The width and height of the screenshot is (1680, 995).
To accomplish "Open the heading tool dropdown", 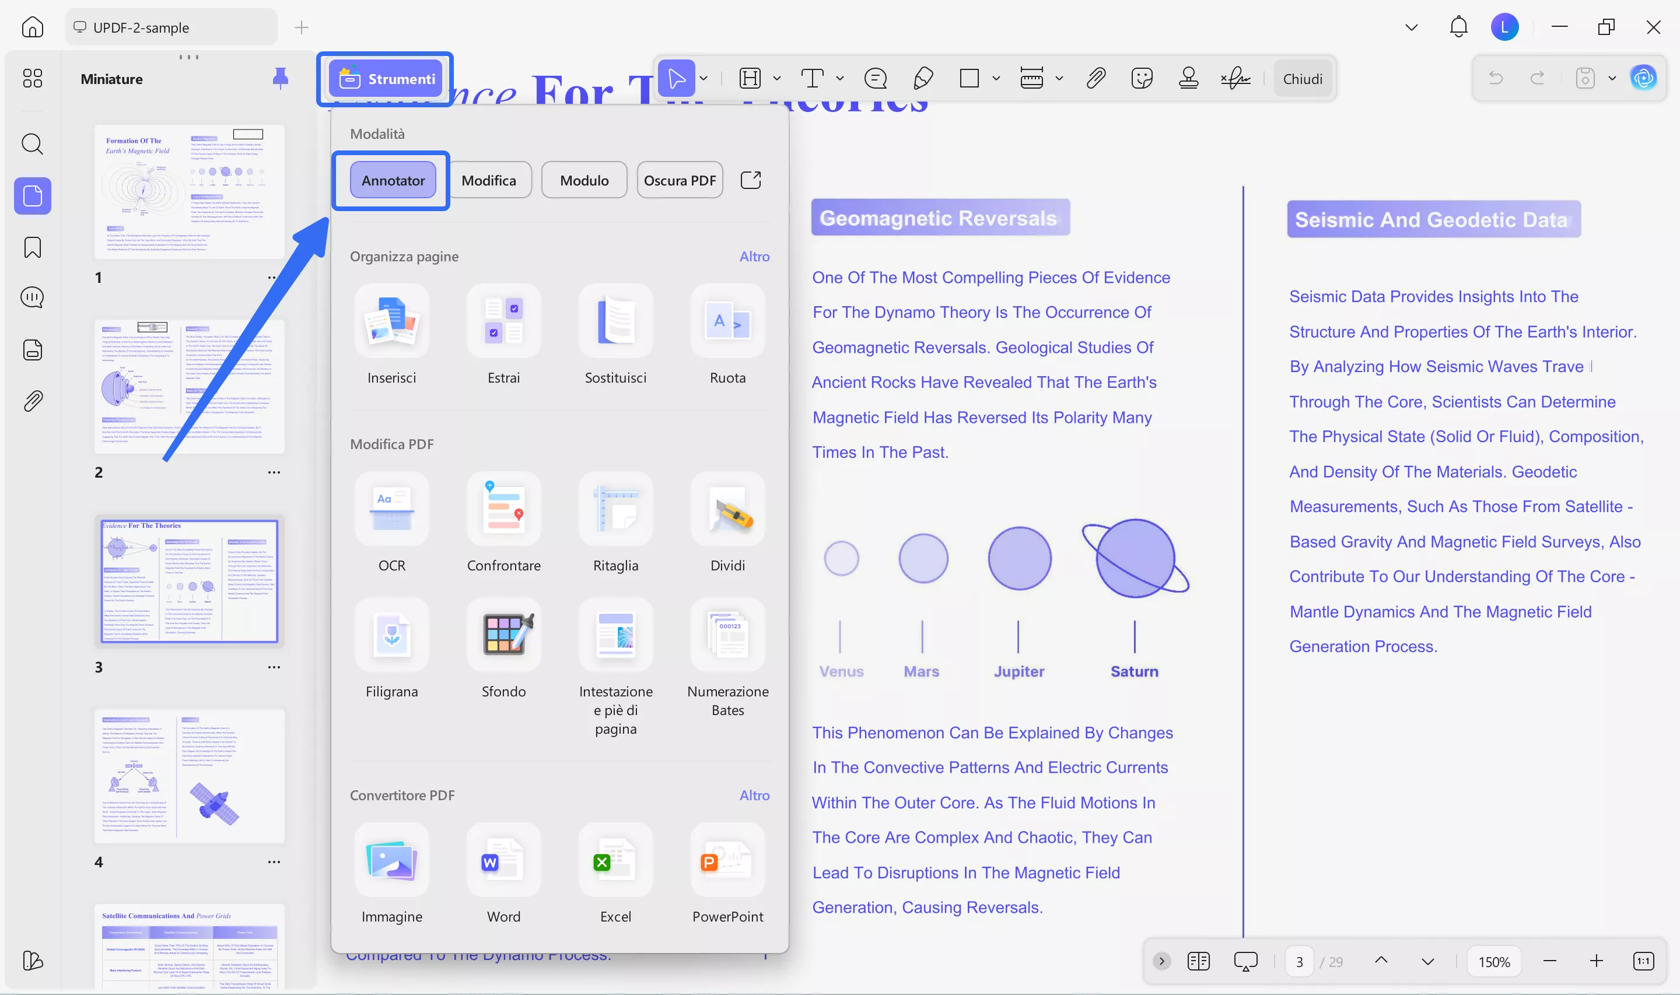I will click(777, 78).
